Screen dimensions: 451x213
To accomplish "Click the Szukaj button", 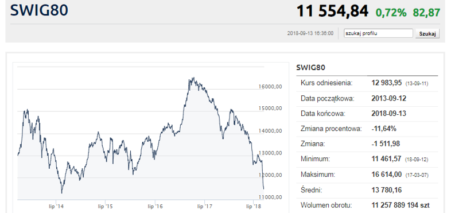I will 427,33.
